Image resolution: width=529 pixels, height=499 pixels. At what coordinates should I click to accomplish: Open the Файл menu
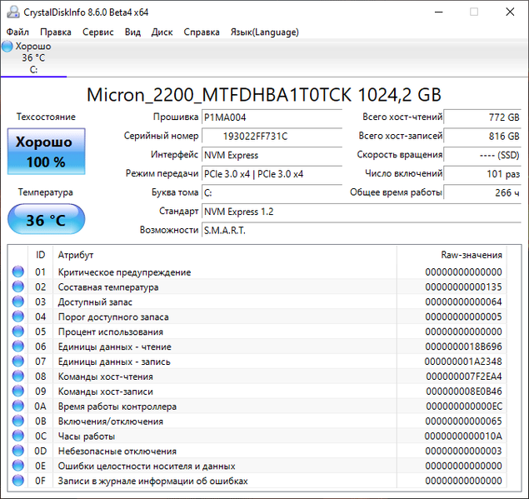pos(17,32)
